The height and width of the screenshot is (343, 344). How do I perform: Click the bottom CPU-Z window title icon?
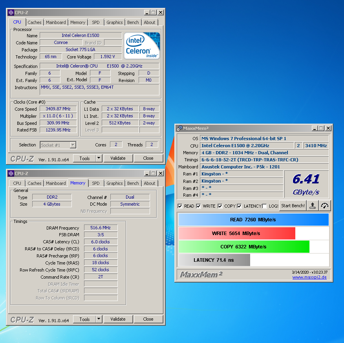click(x=11, y=173)
